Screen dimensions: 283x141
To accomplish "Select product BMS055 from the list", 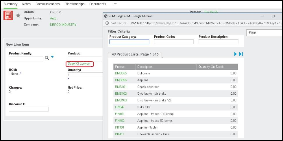I will tap(121, 73).
